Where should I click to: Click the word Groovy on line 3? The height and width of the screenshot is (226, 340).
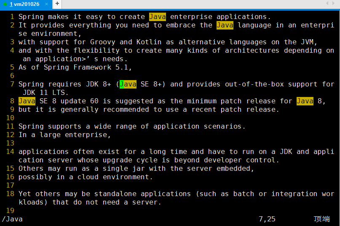[103, 42]
